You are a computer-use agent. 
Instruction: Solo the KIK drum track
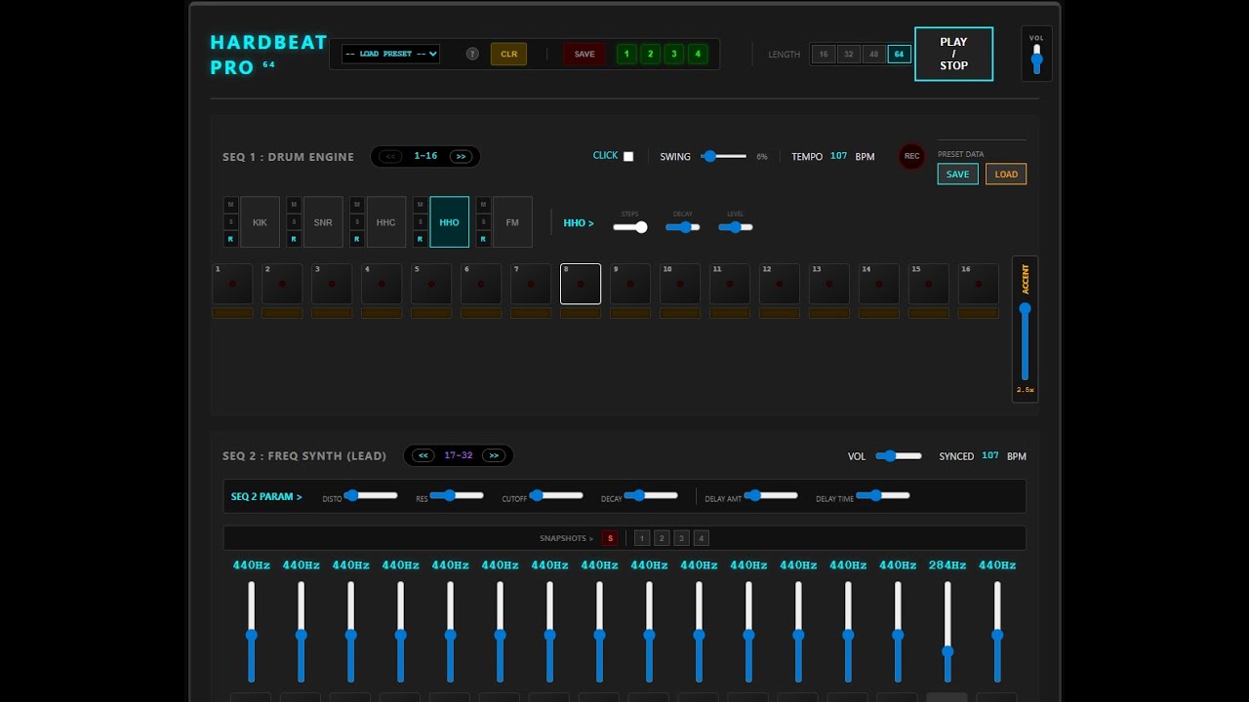[x=231, y=222]
